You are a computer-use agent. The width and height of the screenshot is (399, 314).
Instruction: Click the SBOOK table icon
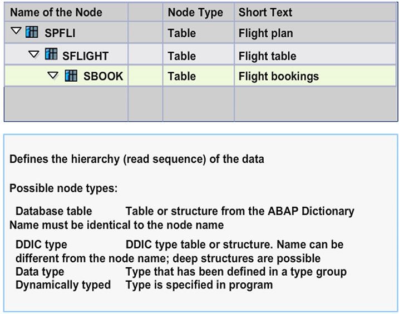click(71, 76)
